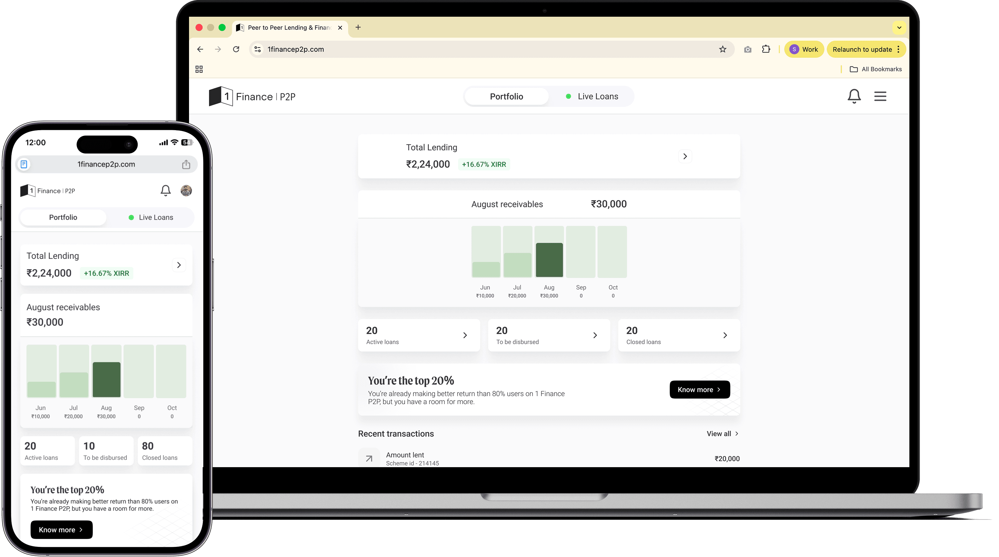Bookmark this page with the star icon
The width and height of the screenshot is (999, 557).
tap(722, 49)
